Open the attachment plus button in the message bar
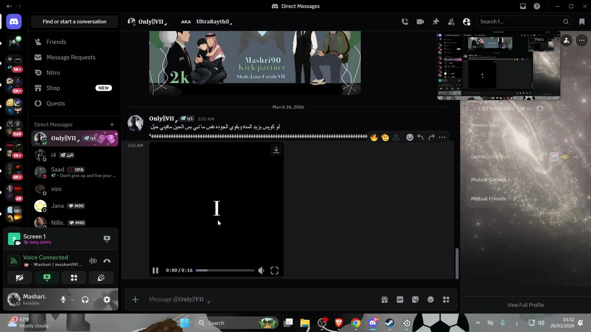 tap(135, 300)
